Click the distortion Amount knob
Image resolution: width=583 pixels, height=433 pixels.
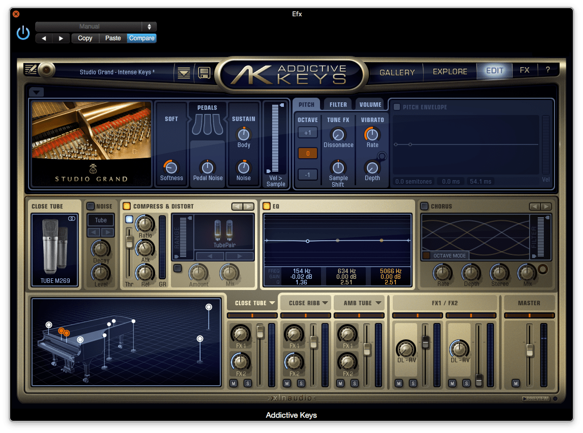pos(198,273)
